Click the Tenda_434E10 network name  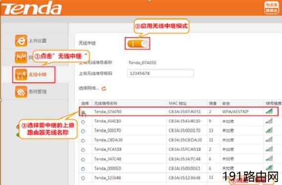pos(108,121)
